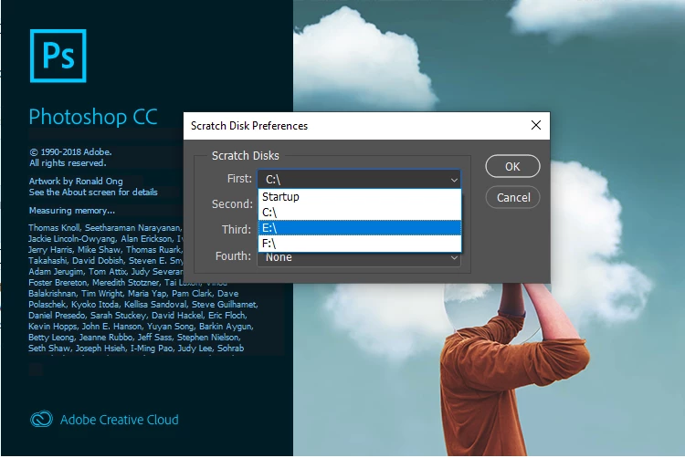This screenshot has height=458, width=685.
Task: Open the Fourth scratch disk dropdown
Action: [359, 257]
